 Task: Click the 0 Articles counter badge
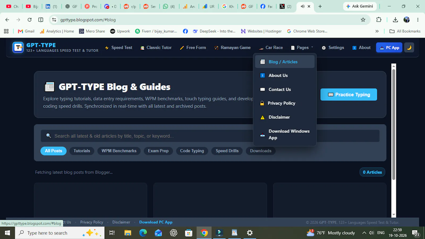tap(372, 172)
